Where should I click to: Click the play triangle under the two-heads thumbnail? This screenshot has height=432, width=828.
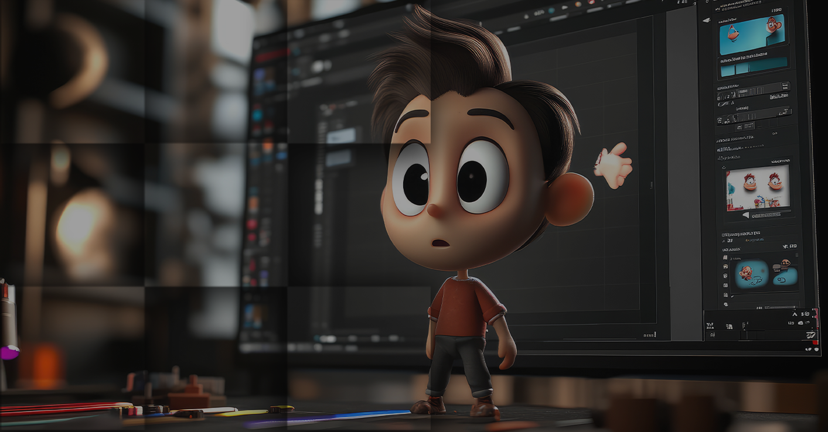point(746,215)
